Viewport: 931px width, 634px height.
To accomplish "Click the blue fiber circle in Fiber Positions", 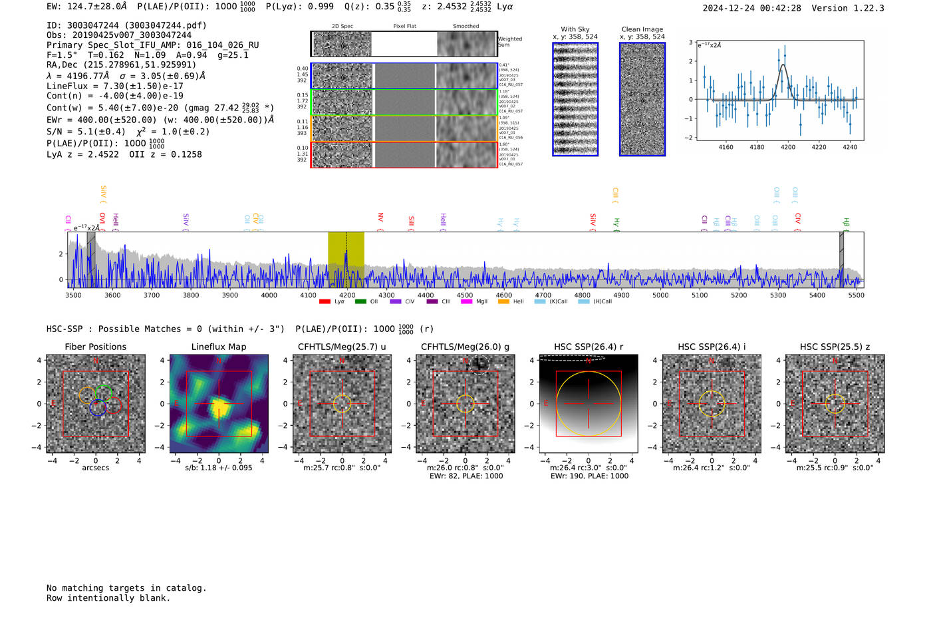I will click(98, 408).
